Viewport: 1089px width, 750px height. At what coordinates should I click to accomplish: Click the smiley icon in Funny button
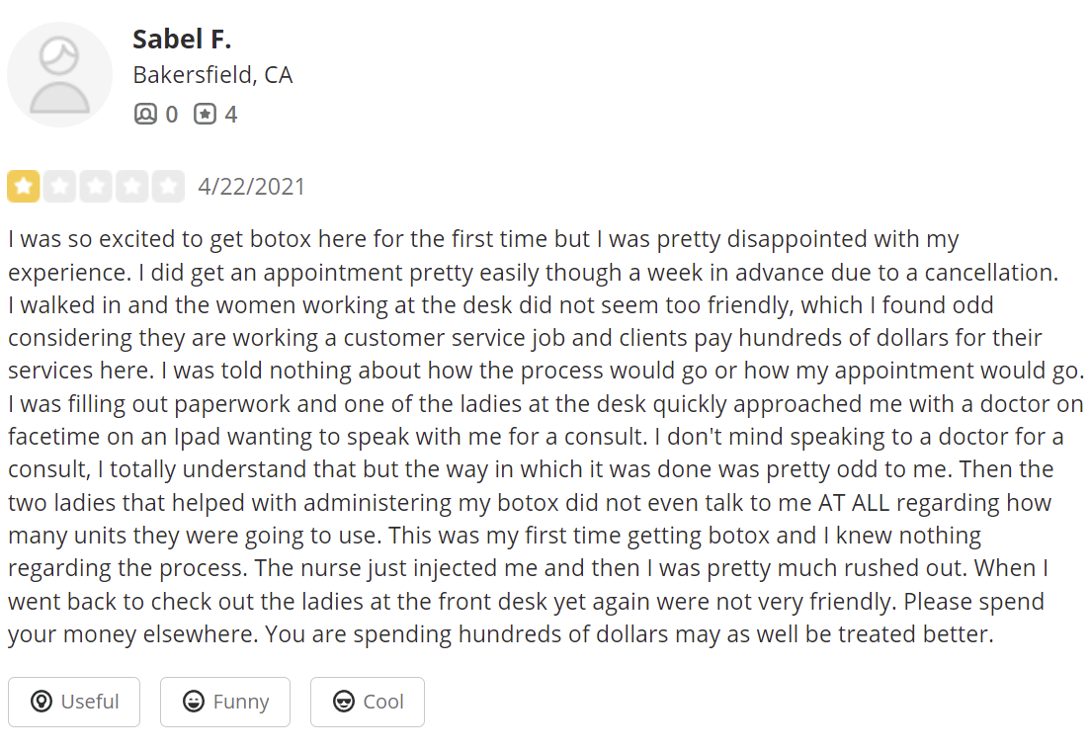[194, 703]
